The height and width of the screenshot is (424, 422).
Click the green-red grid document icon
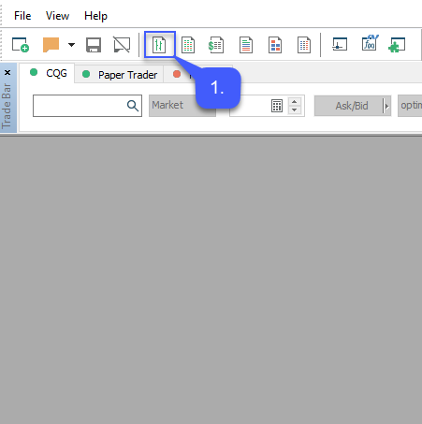pyautogui.click(x=188, y=45)
